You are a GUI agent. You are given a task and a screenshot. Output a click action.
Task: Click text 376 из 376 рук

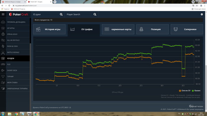117,92
